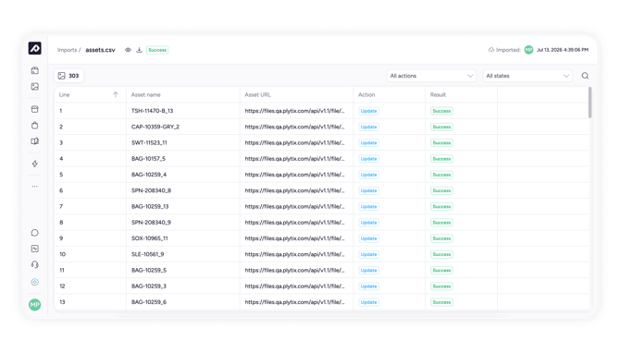
Task: Click the 303 assets count chip
Action: coord(68,76)
